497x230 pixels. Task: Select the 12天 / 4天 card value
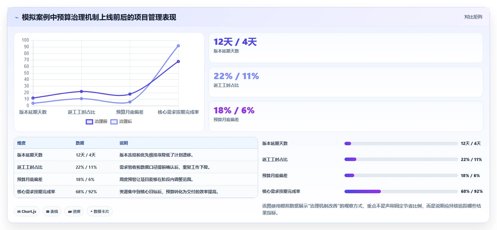(235, 42)
